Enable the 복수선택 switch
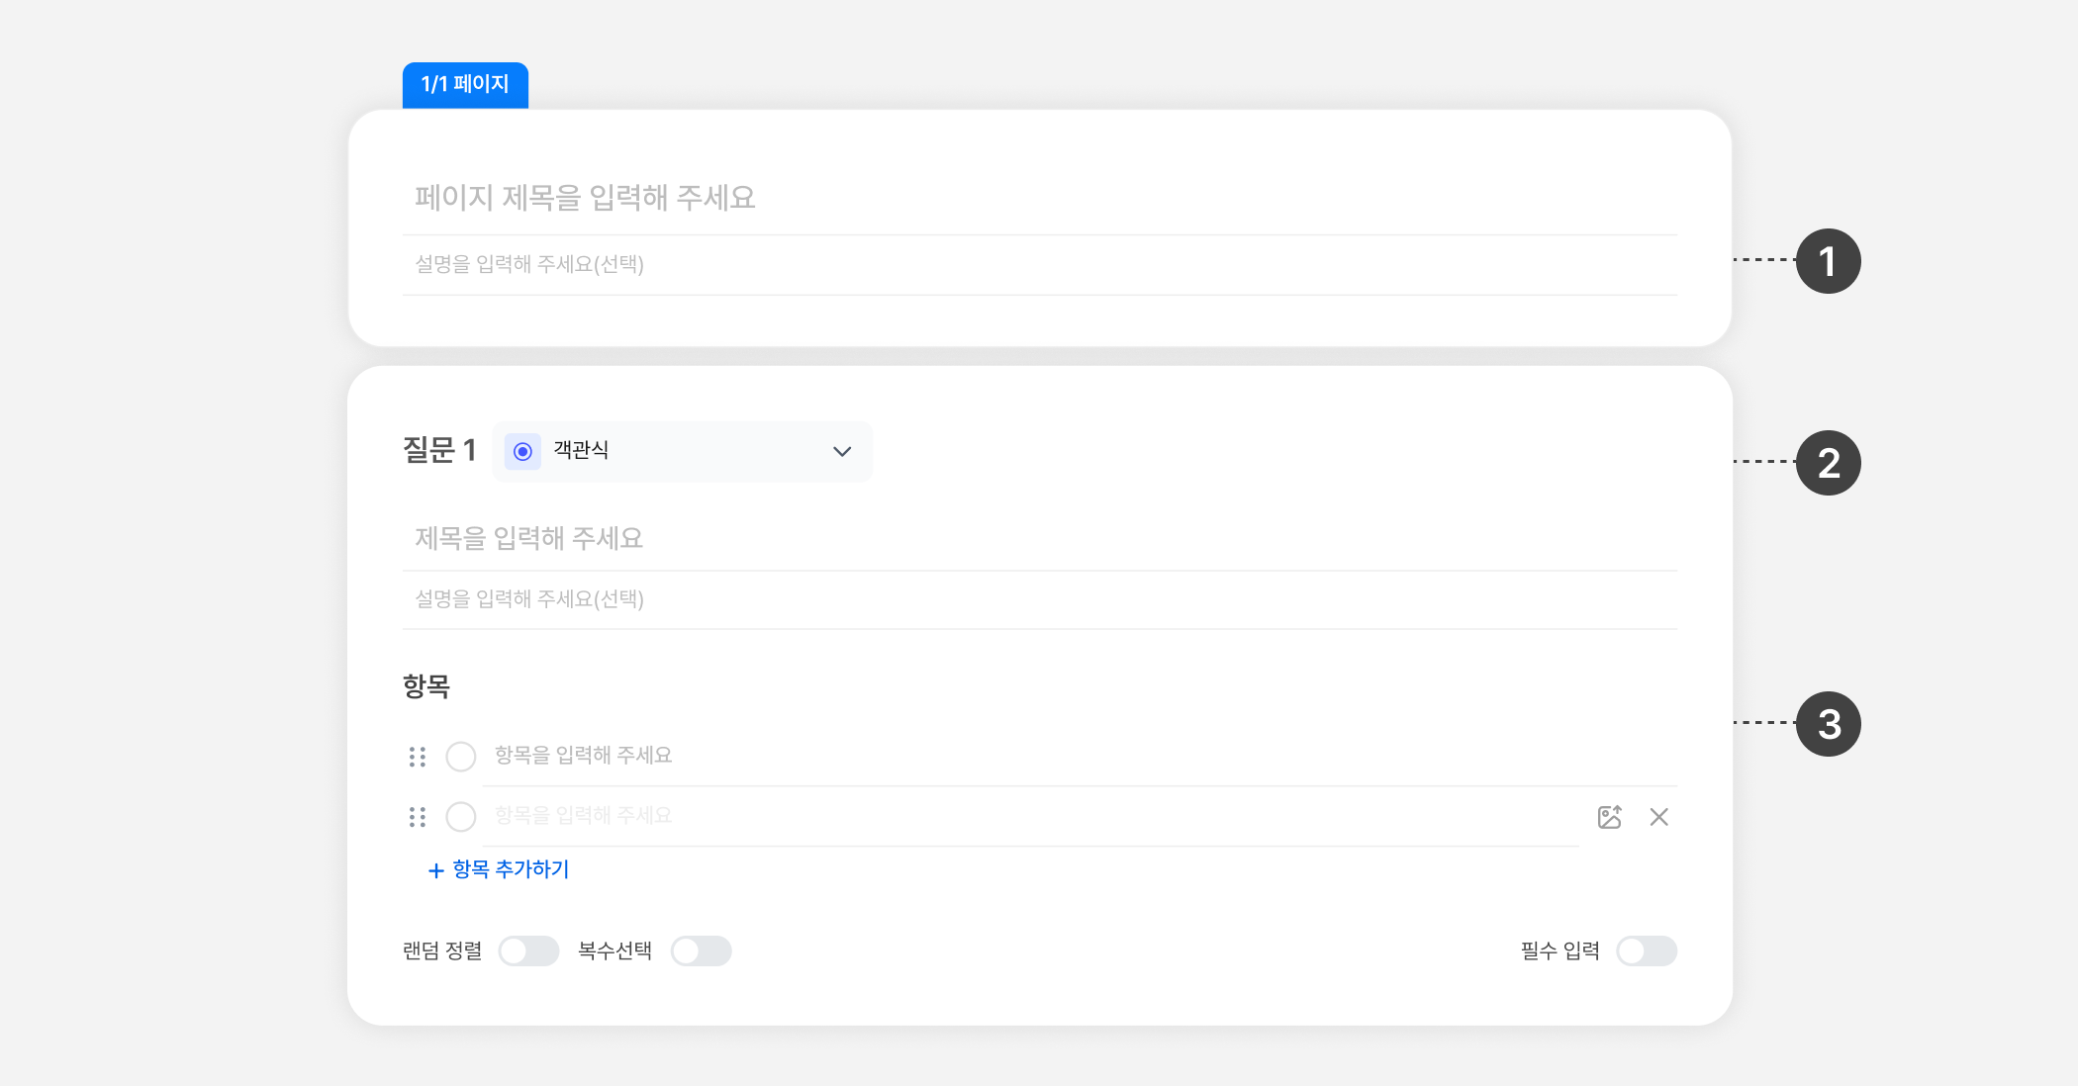Viewport: 2078px width, 1086px height. point(701,951)
